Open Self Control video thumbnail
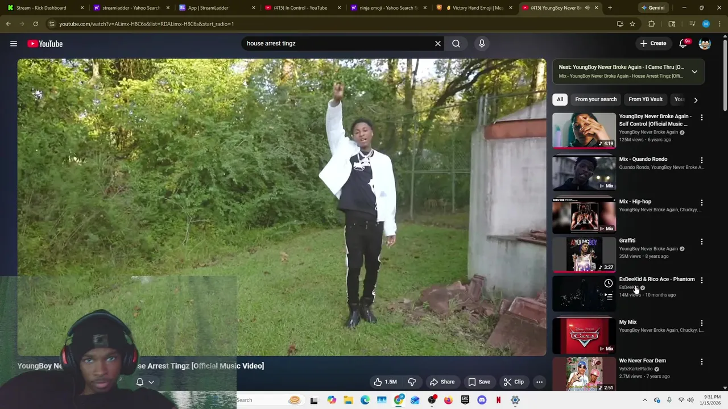Viewport: 728px width, 409px height. pyautogui.click(x=584, y=130)
